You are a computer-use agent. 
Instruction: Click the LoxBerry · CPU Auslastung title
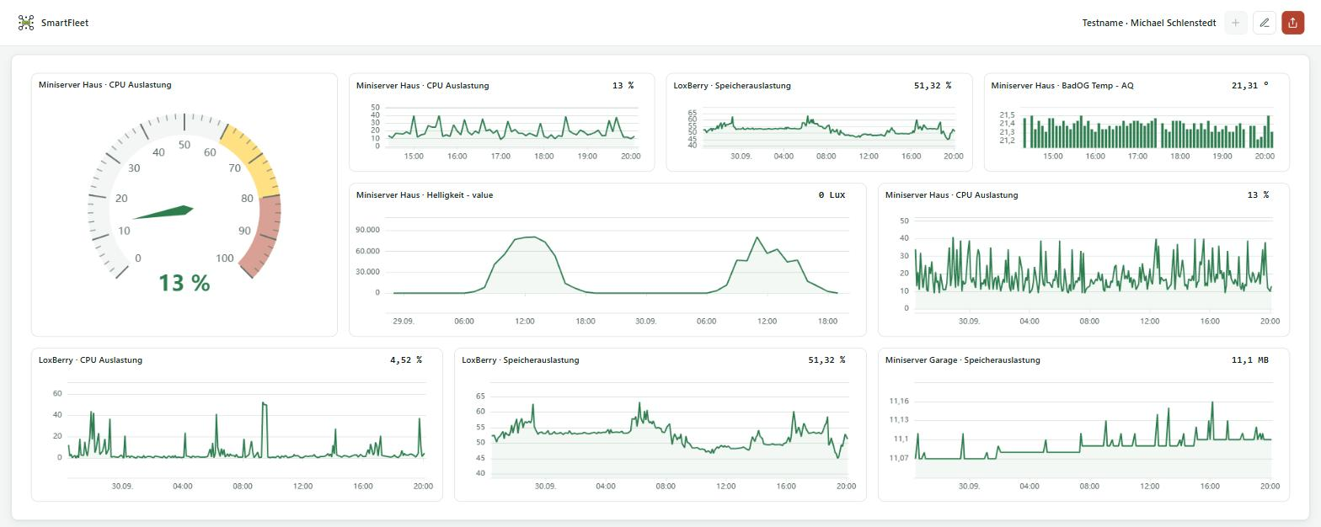coord(90,360)
